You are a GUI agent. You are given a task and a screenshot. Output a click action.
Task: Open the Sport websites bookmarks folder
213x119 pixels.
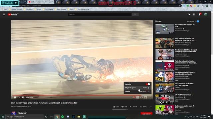60,9
